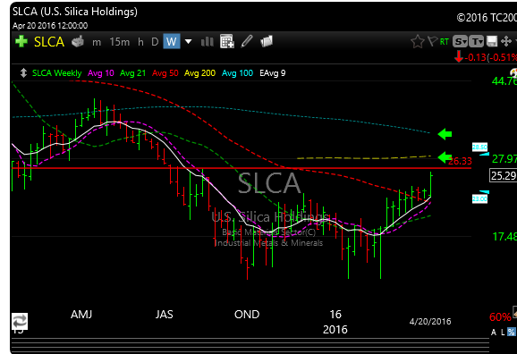
Task: Click the refresh arrows icon
Action: pyautogui.click(x=20, y=321)
